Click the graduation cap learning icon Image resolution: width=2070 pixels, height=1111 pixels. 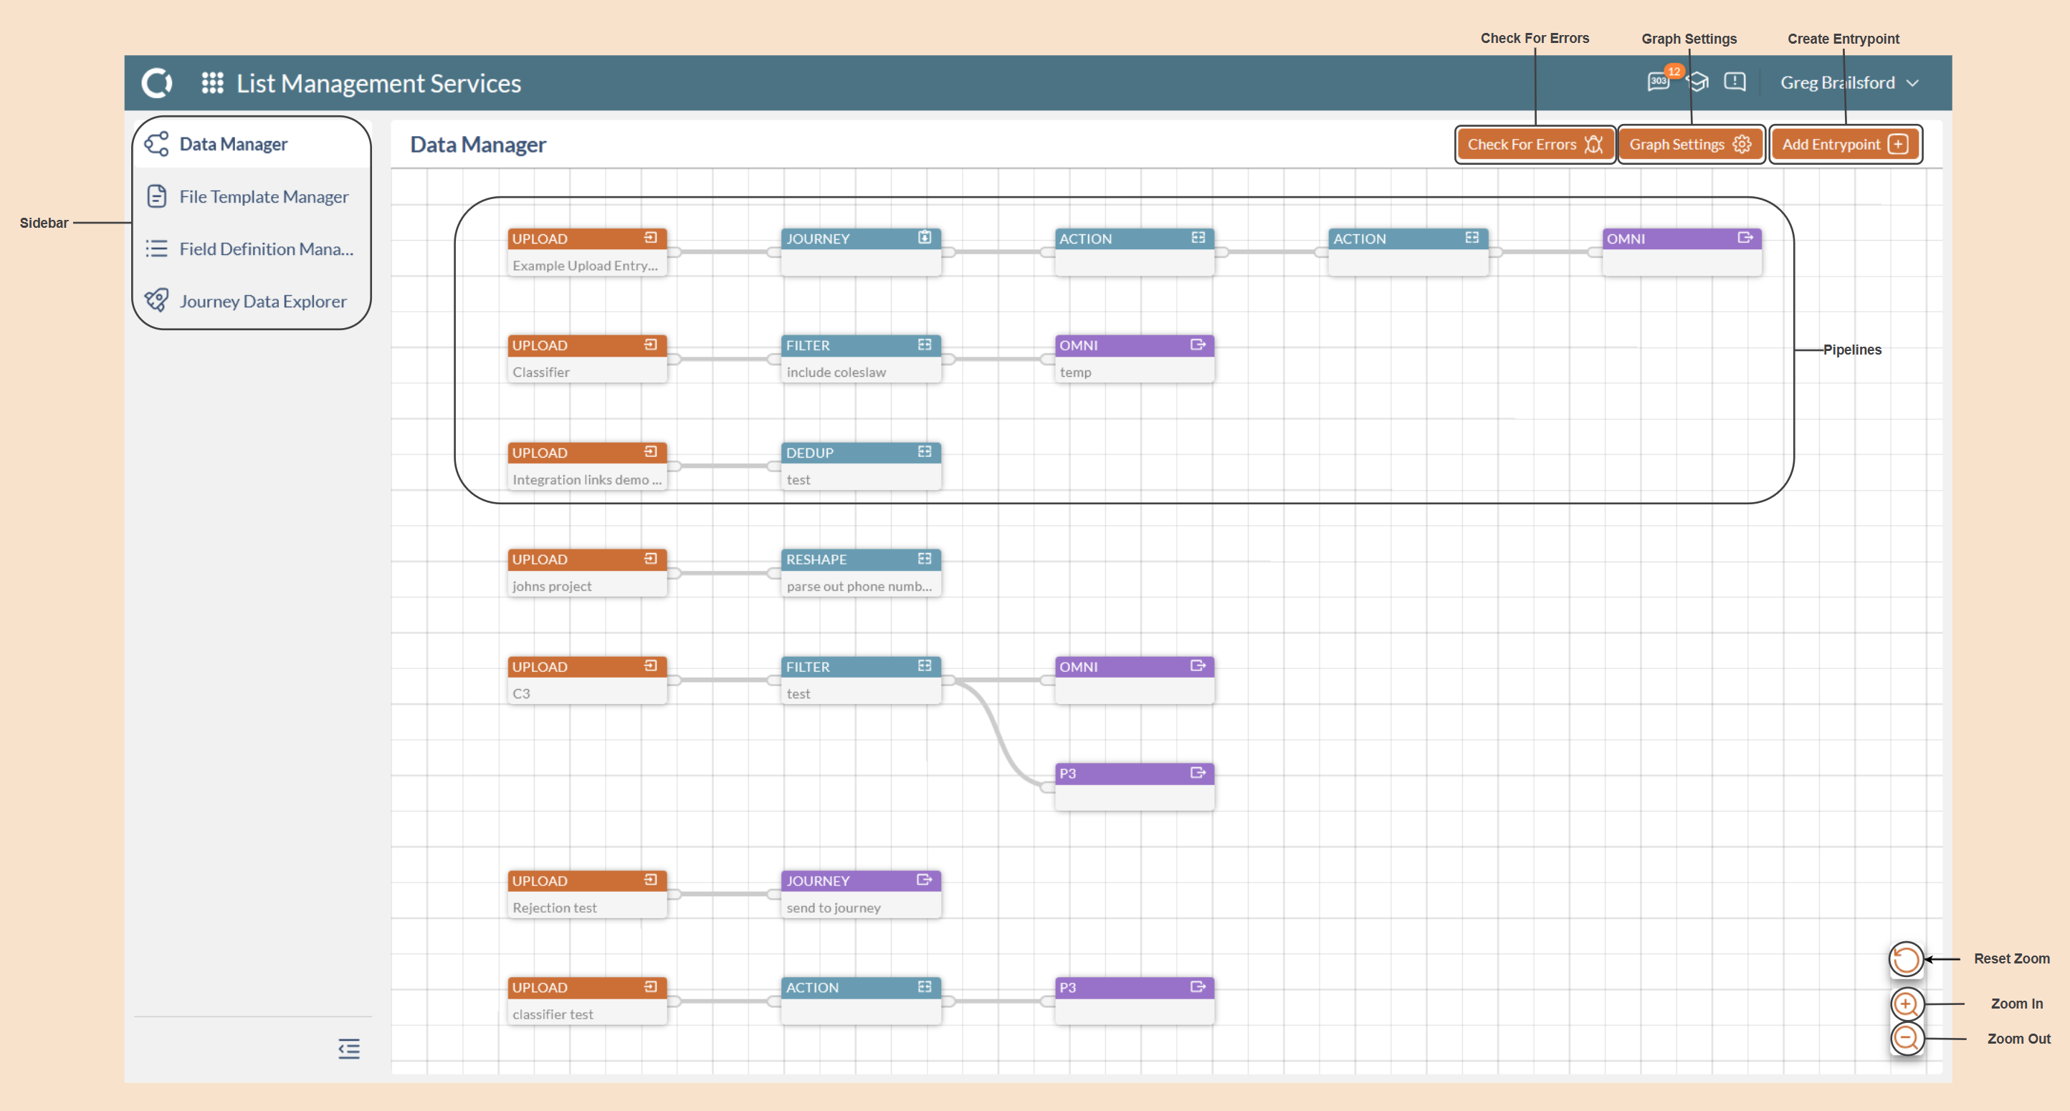pos(1698,82)
